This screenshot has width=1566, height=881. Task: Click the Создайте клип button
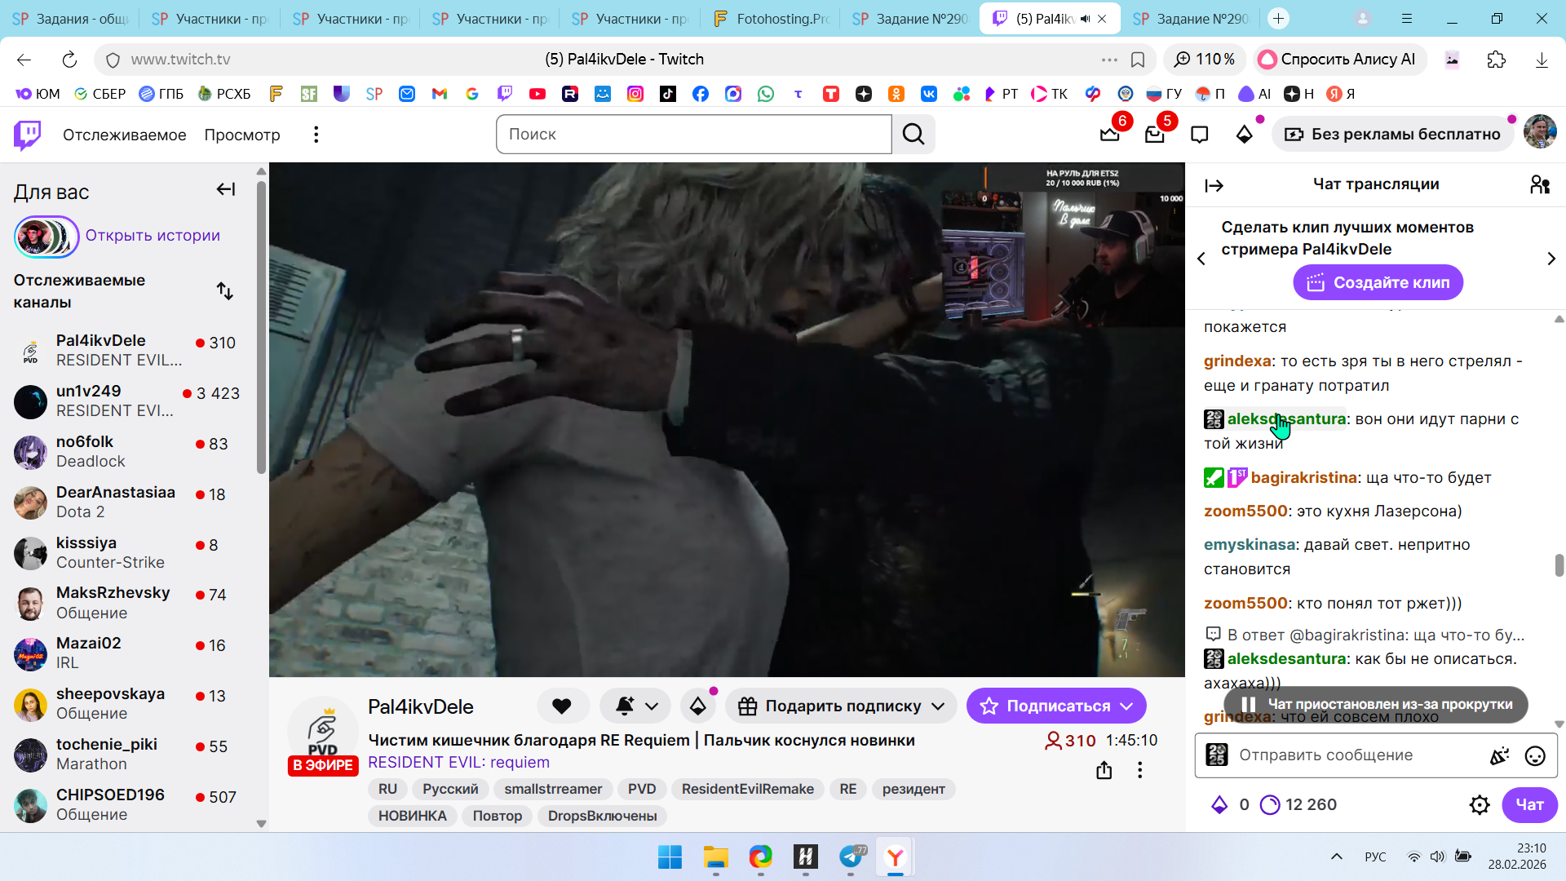coord(1378,283)
